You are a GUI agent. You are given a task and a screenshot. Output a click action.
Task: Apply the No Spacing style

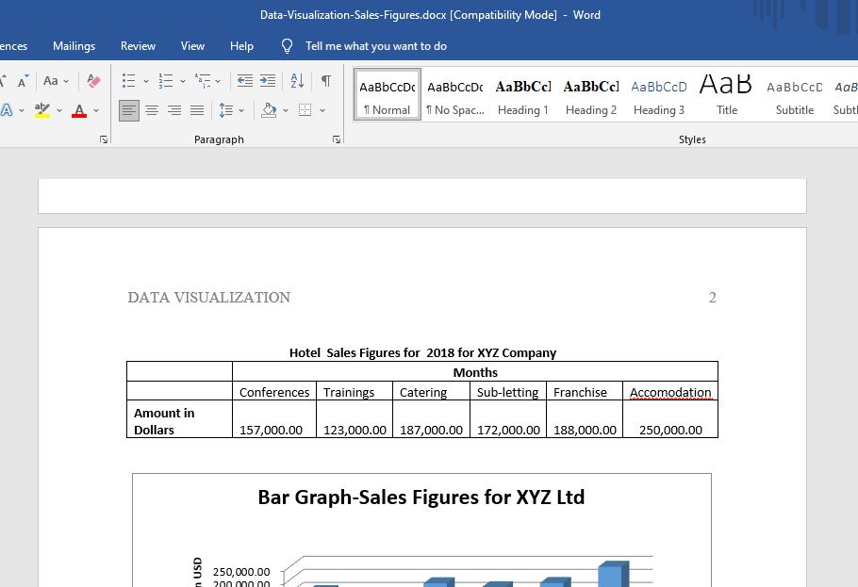[x=455, y=94]
